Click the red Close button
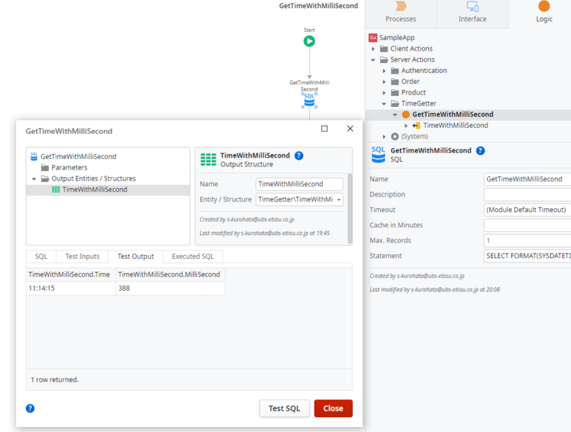Screen dimensions: 571x432 [333, 408]
